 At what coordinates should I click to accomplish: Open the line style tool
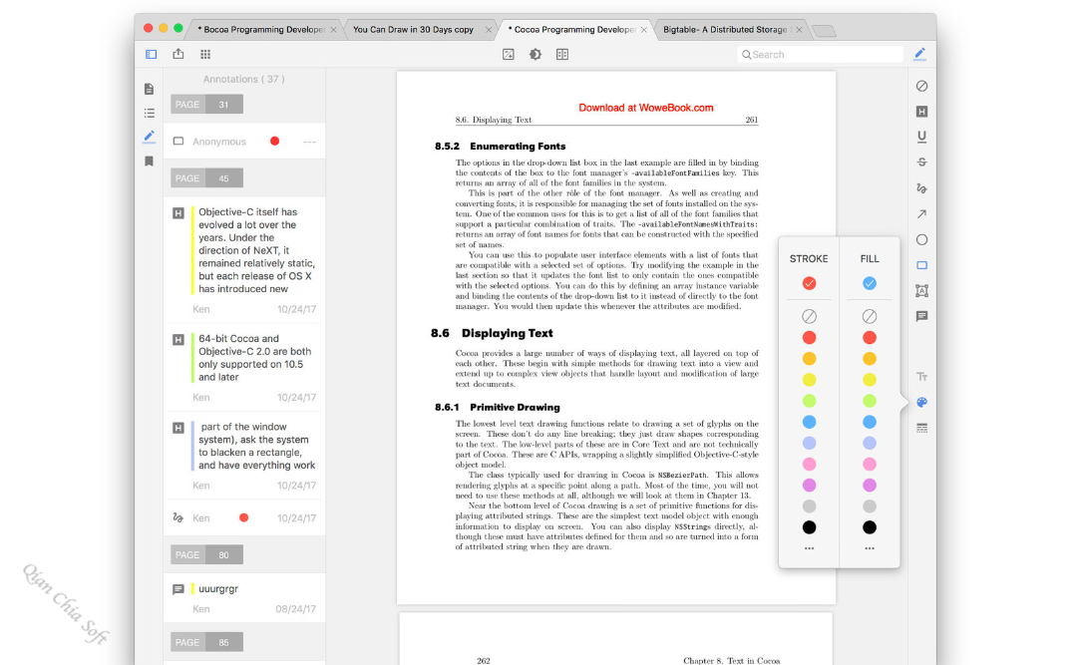tap(921, 428)
